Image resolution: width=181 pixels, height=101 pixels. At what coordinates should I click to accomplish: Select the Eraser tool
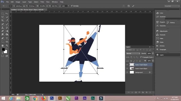pos(3,31)
